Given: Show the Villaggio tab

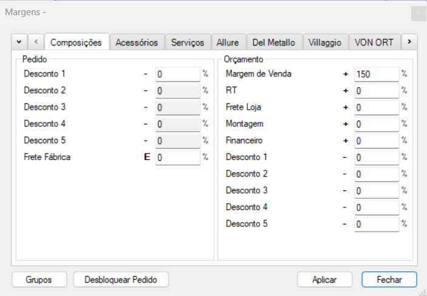Looking at the screenshot, I should pyautogui.click(x=326, y=42).
